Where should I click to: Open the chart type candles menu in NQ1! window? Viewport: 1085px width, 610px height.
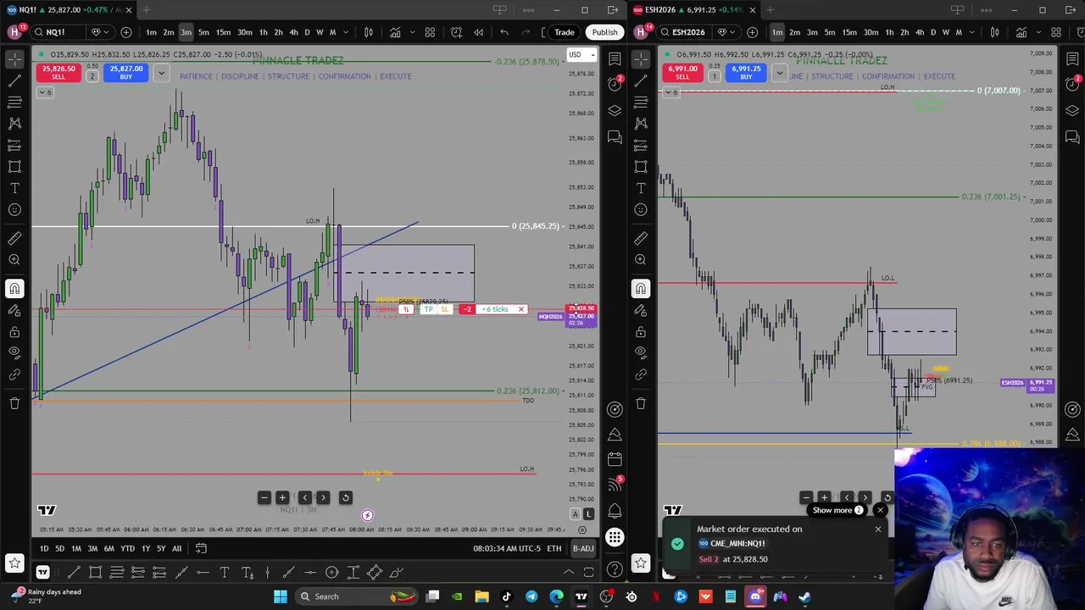[368, 32]
